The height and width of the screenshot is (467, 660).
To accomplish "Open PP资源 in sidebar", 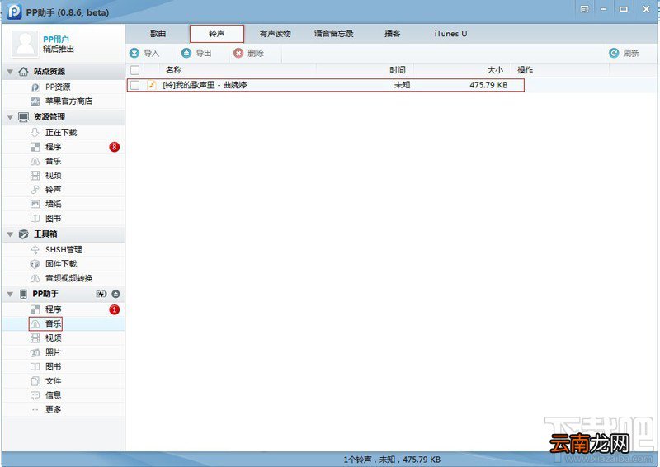I will pyautogui.click(x=58, y=87).
